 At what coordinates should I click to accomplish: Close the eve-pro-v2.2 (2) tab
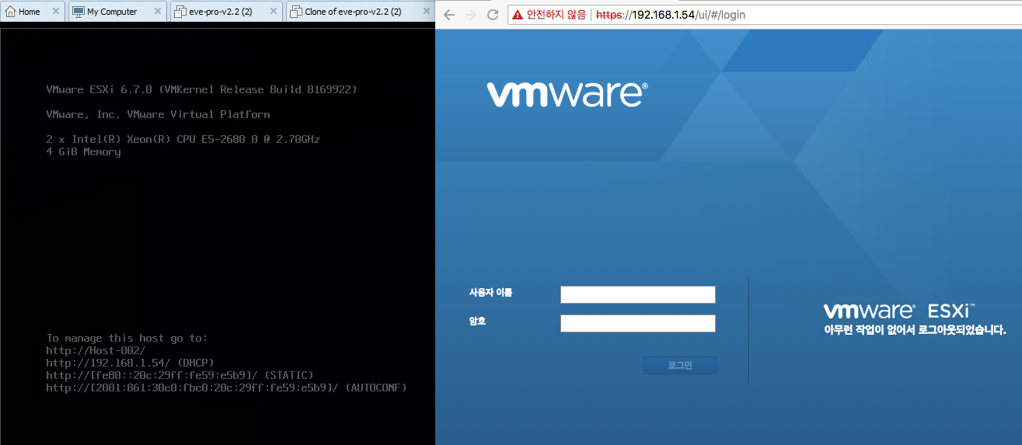click(x=273, y=12)
